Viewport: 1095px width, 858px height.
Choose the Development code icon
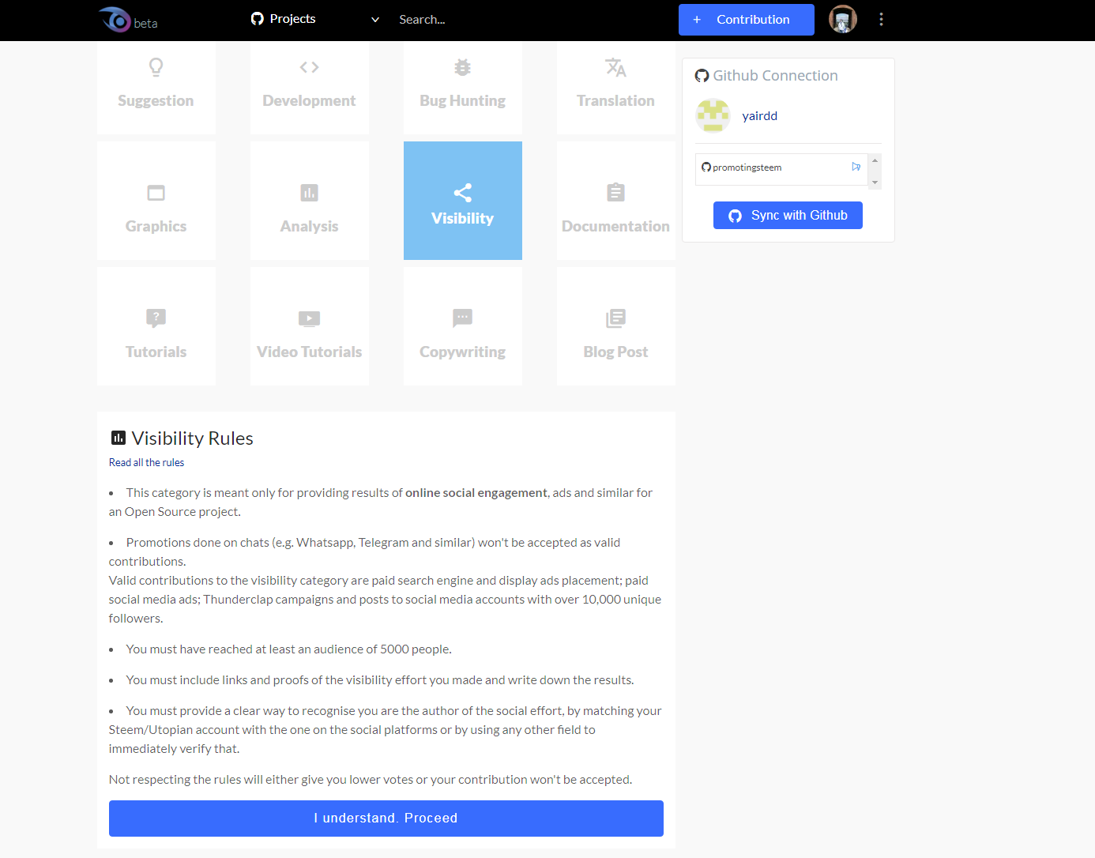pyautogui.click(x=309, y=67)
